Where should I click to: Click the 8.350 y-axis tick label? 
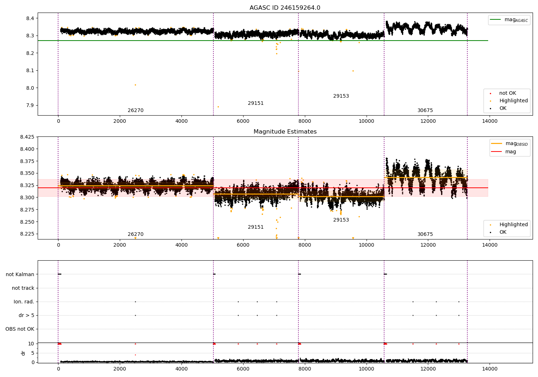(27, 173)
